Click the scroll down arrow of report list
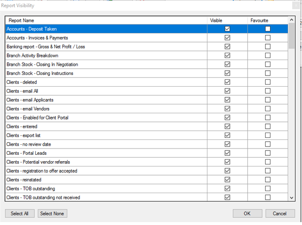The height and width of the screenshot is (225, 302). (x=291, y=198)
